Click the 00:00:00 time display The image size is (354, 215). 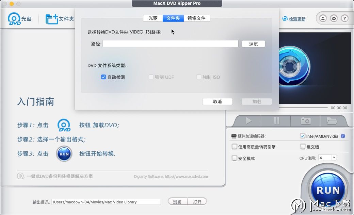click(x=339, y=108)
